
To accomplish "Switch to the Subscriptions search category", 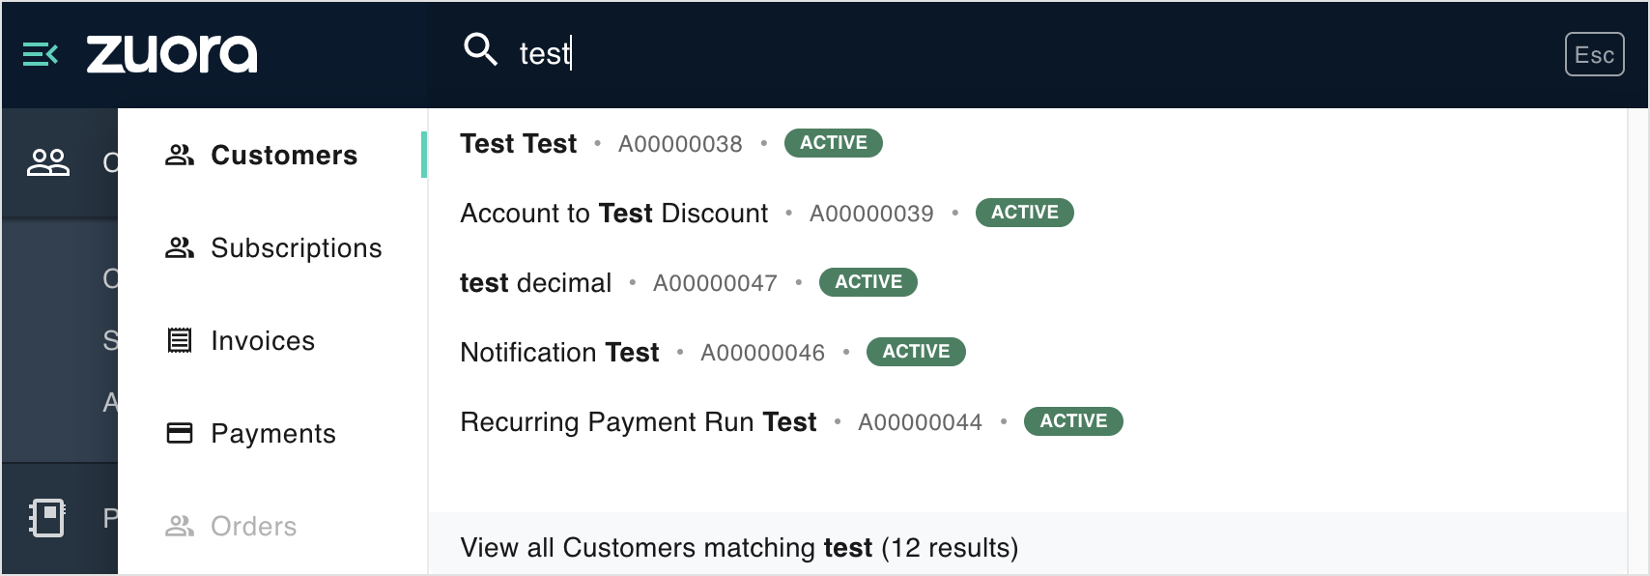I will click(x=295, y=246).
